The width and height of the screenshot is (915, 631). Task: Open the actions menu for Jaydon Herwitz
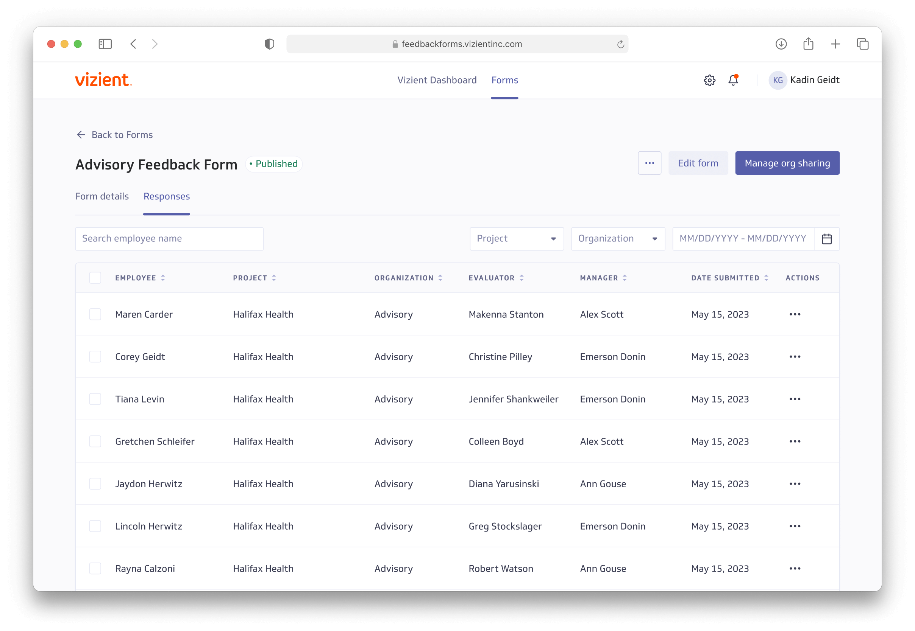pos(795,484)
